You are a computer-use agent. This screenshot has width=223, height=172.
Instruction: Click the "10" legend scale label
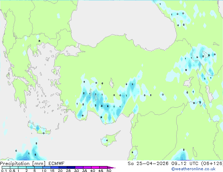(x=44, y=171)
